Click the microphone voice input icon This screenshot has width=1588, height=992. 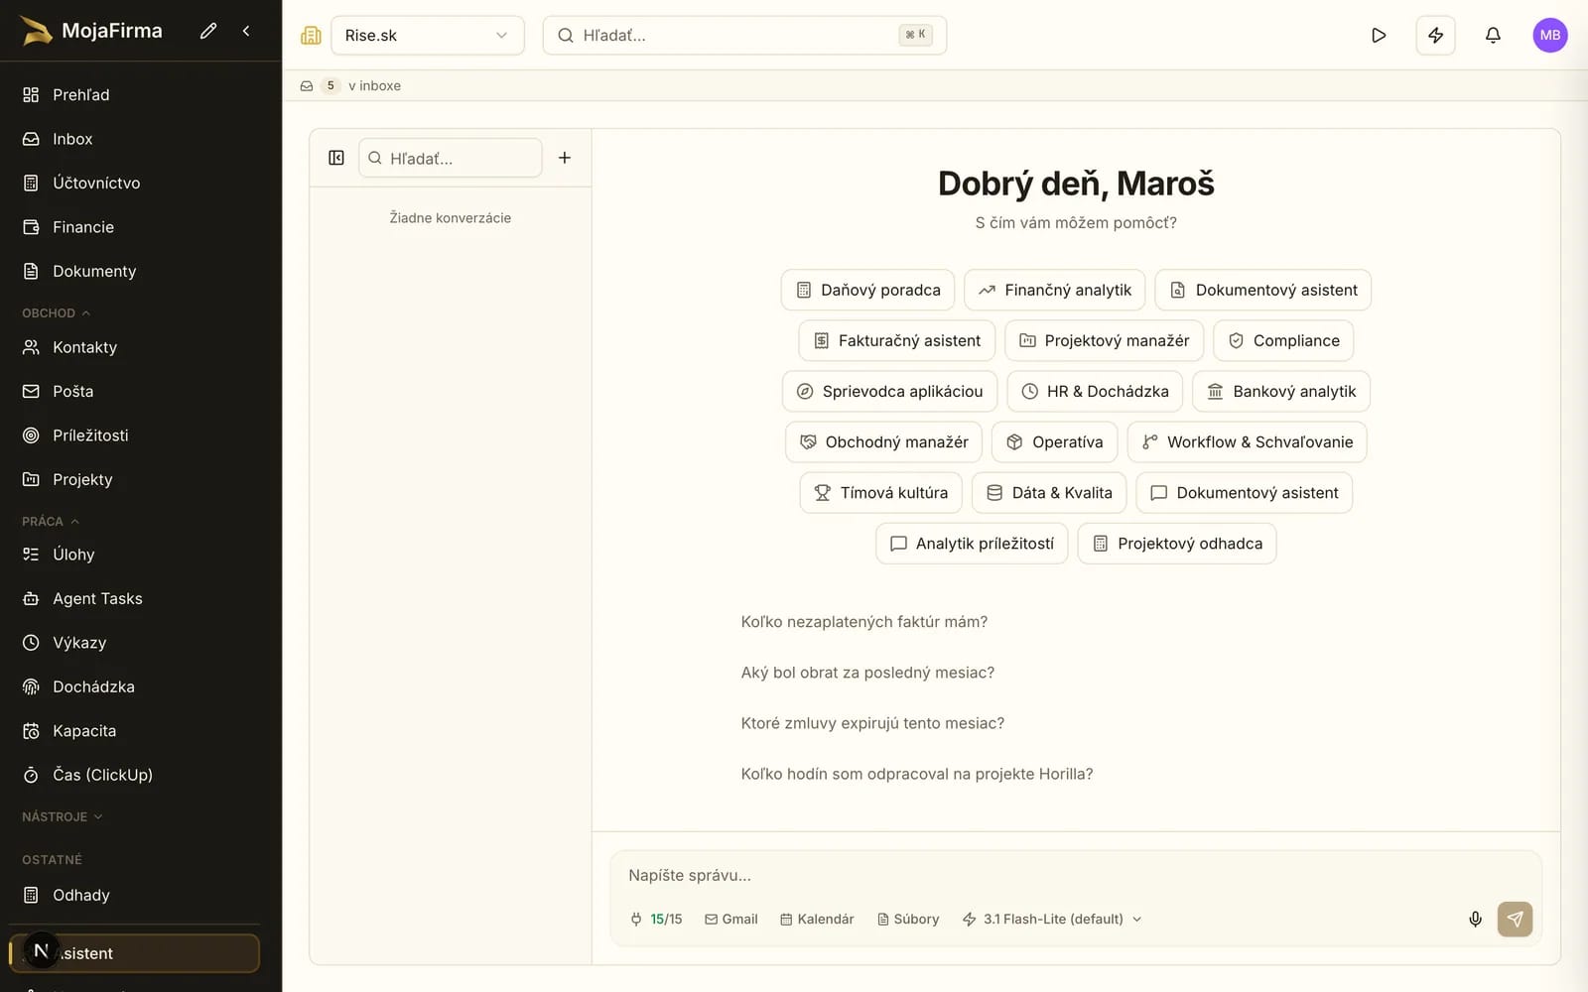[1475, 919]
